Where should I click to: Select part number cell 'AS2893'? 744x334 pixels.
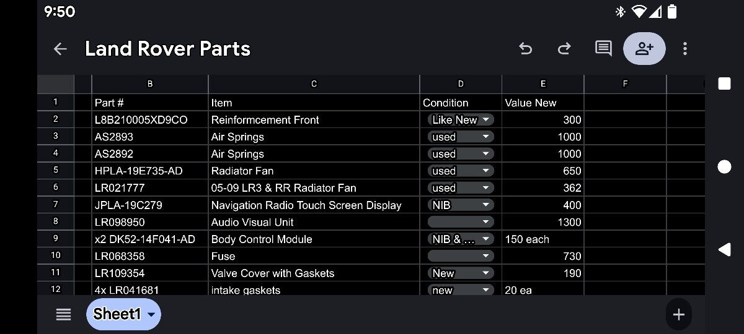click(x=150, y=137)
